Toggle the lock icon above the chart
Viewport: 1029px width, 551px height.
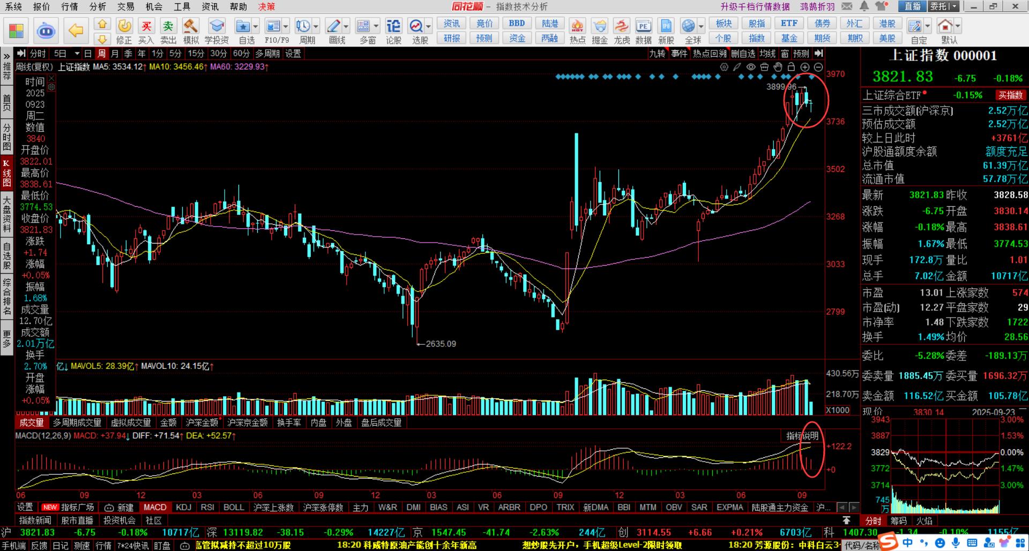(x=791, y=67)
